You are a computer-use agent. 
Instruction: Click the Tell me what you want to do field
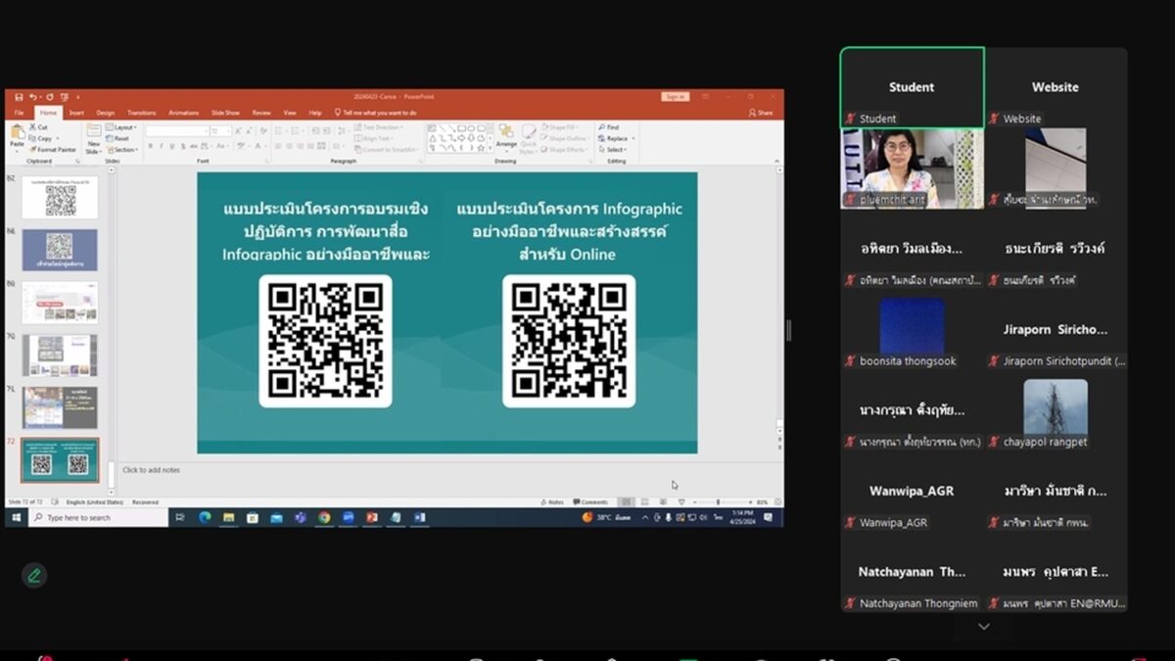click(375, 113)
